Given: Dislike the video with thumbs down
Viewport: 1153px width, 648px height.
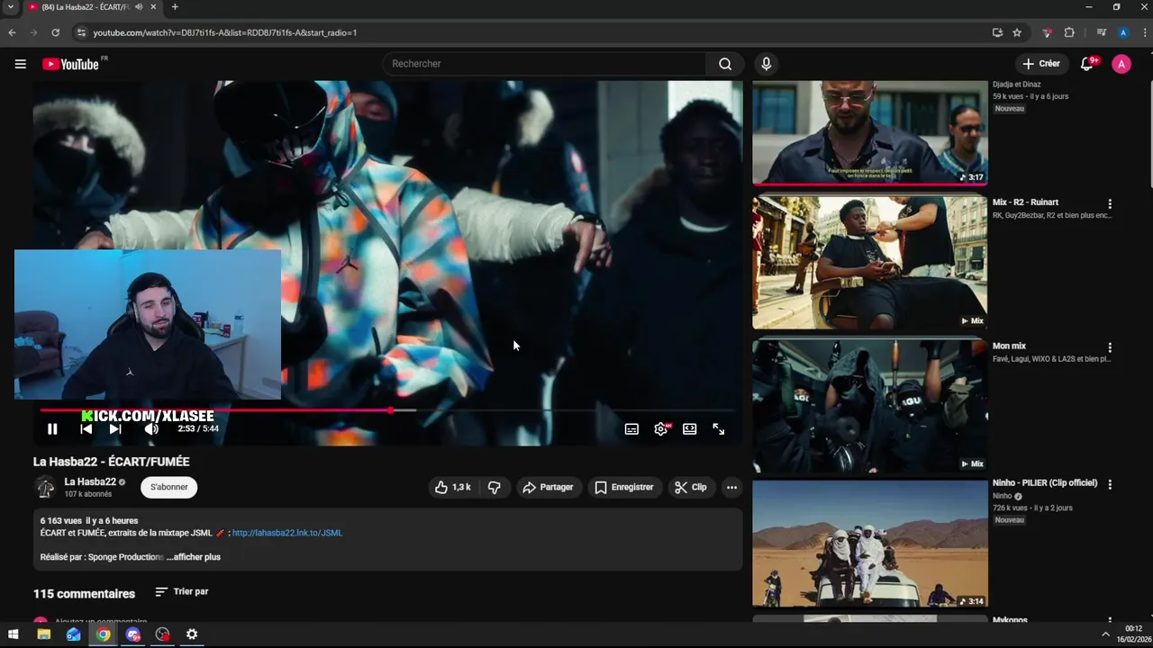Looking at the screenshot, I should [x=495, y=487].
